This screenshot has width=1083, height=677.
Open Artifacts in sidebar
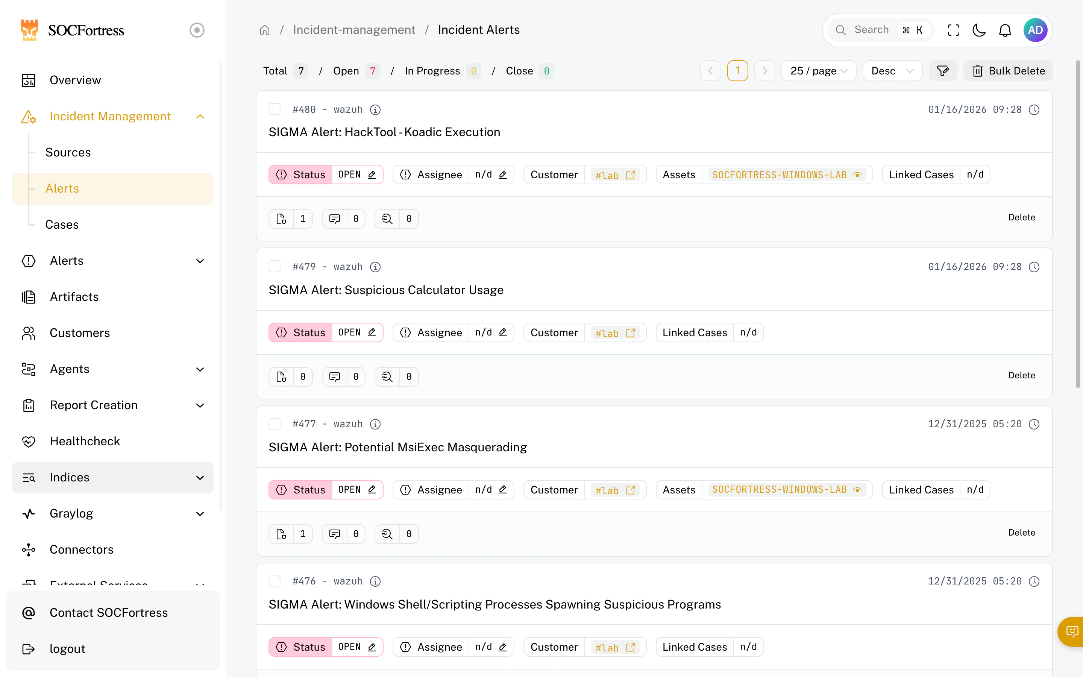[x=113, y=297]
